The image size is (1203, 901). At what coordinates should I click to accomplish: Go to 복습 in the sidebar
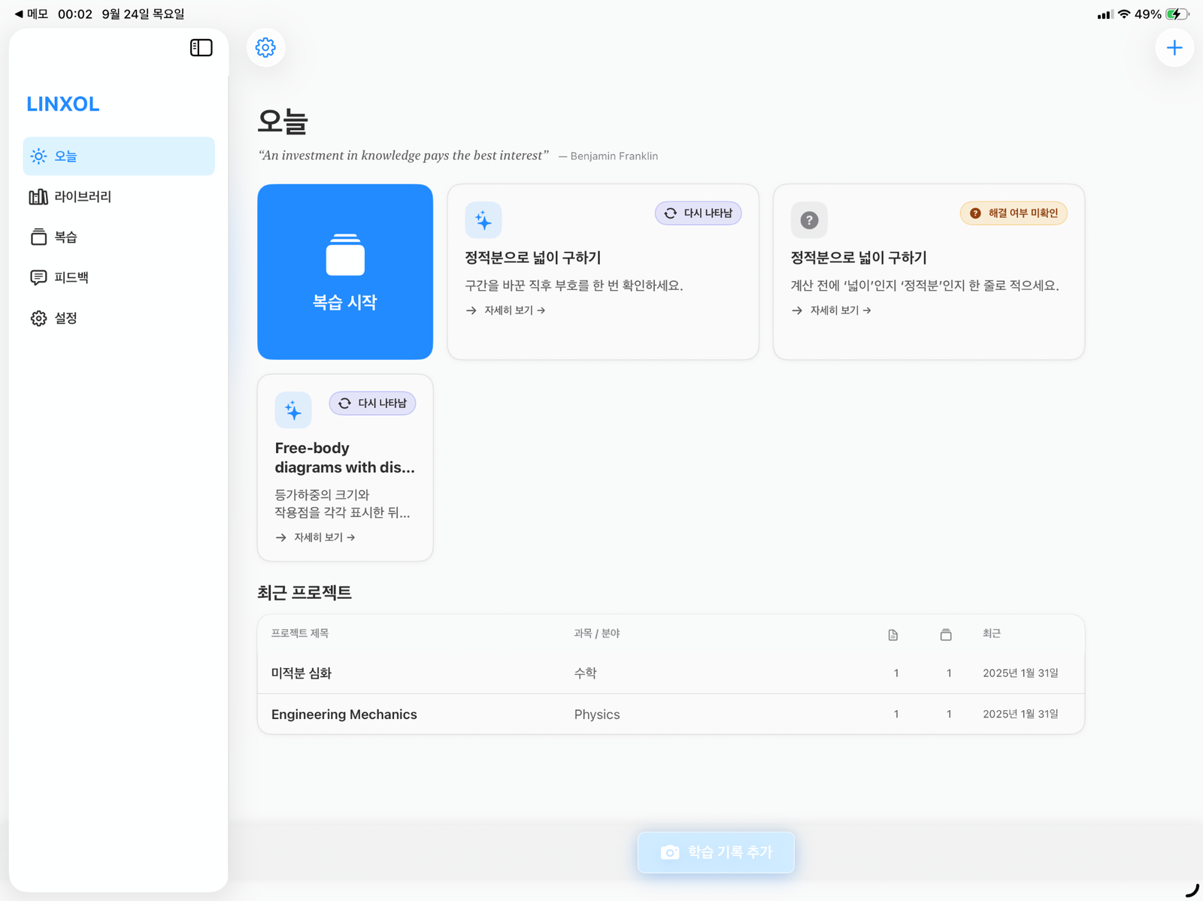(x=119, y=237)
